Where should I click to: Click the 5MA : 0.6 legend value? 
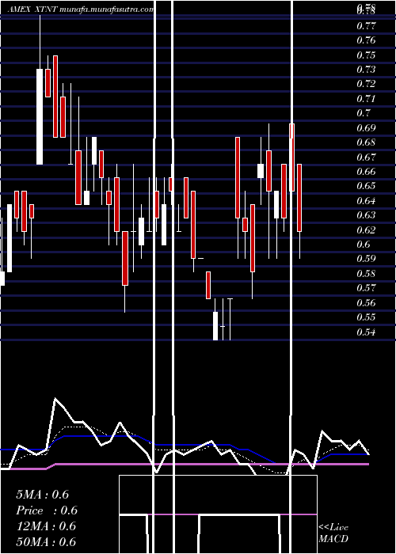pos(43,495)
